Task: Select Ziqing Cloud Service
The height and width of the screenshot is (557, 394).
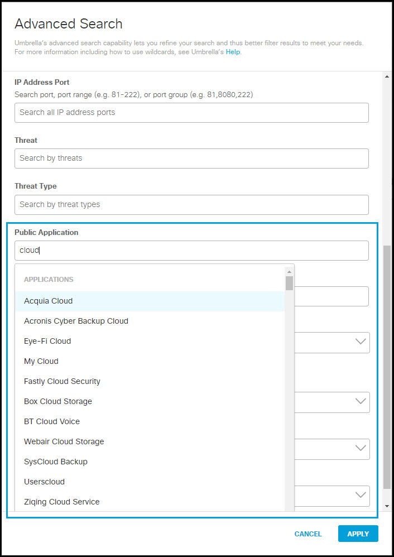Action: point(150,502)
